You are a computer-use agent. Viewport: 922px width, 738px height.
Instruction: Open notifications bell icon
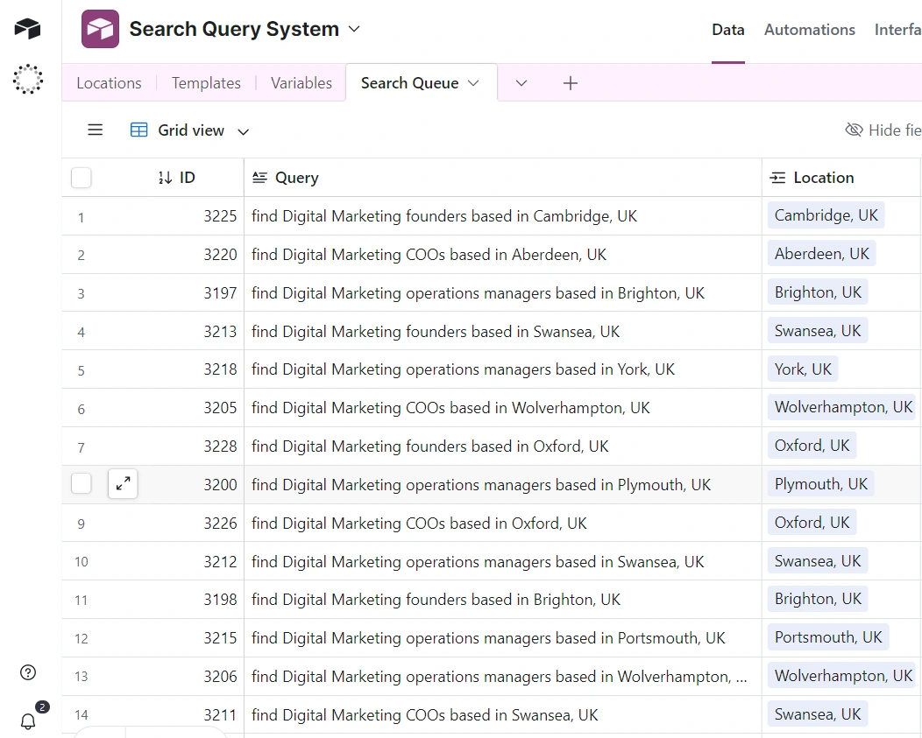(28, 720)
